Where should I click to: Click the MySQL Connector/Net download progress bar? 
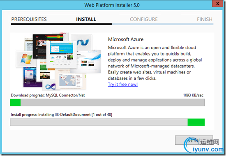107,103
